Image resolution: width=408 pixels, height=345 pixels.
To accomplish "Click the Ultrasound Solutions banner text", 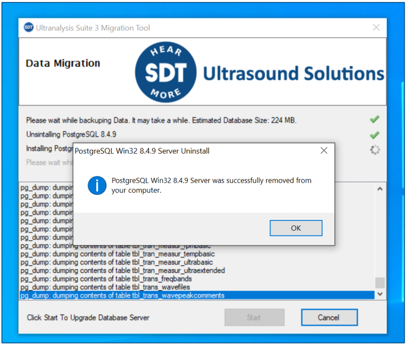I will pyautogui.click(x=293, y=74).
